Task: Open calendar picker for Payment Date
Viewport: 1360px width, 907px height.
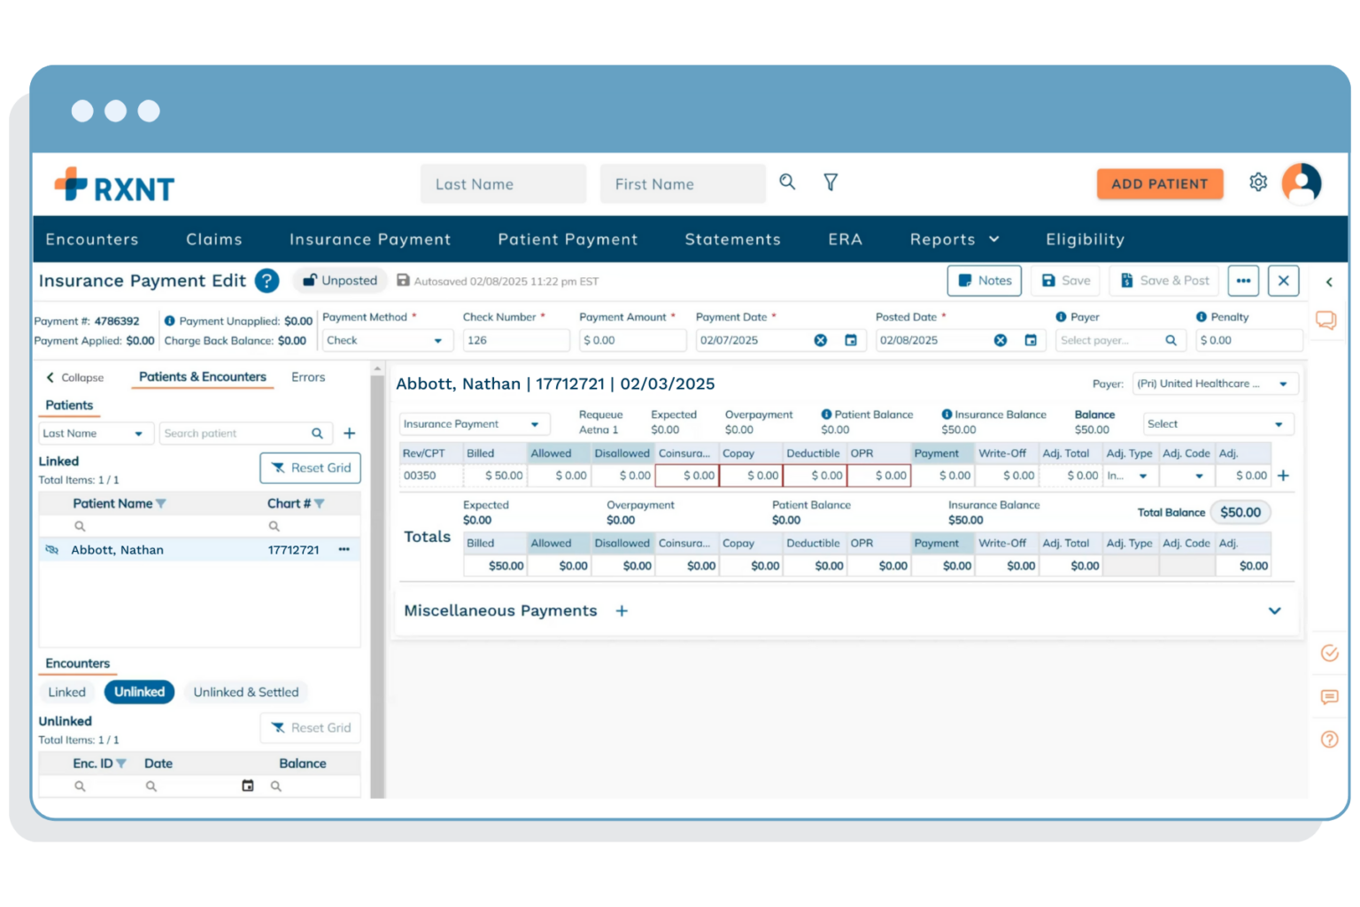Action: pos(850,340)
